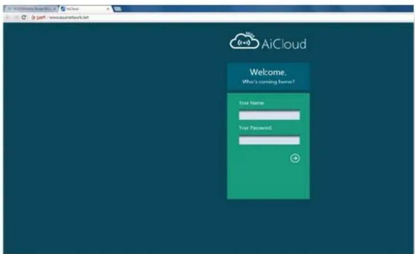415x254 pixels.
Task: Click the AiCloud tab favicon
Action: [63, 9]
